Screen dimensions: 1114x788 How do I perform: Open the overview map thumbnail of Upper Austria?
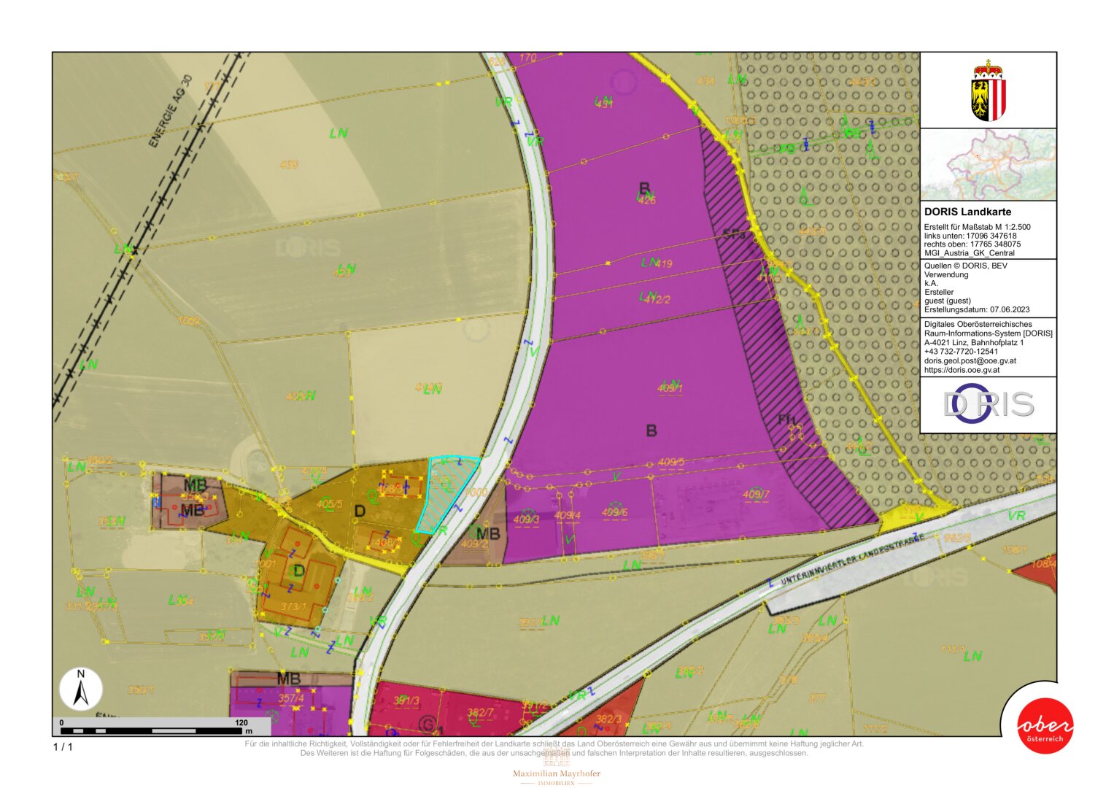pos(988,164)
